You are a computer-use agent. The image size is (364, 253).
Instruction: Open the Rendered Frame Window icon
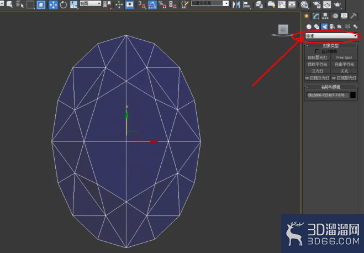tap(327, 4)
